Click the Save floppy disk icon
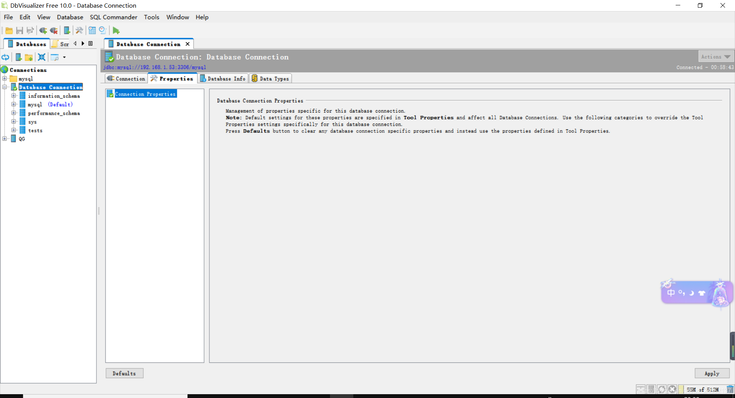This screenshot has height=398, width=735. click(20, 31)
